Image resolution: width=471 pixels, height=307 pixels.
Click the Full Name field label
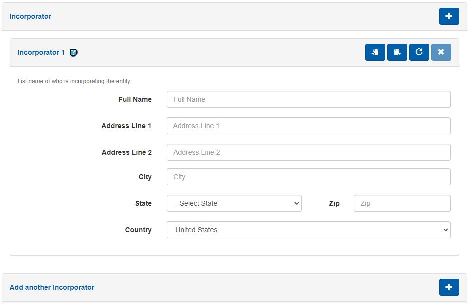[135, 99]
